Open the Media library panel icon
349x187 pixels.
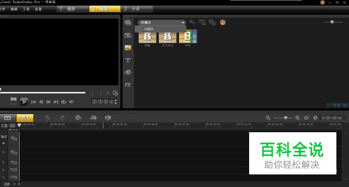(x=128, y=23)
